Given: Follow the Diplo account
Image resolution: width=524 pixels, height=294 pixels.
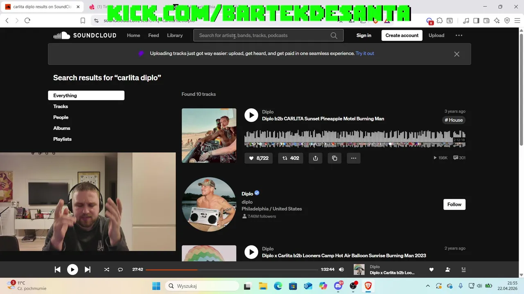Looking at the screenshot, I should (454, 205).
